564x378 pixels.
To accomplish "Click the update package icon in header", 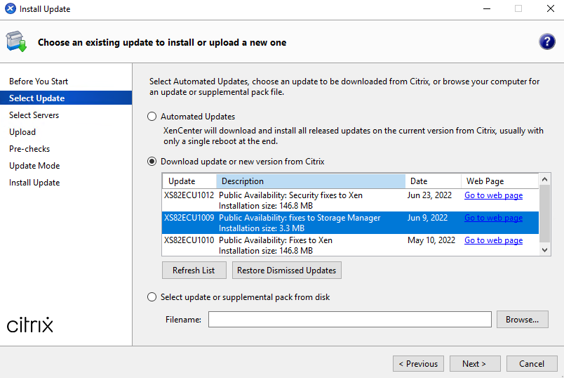I will (16, 41).
